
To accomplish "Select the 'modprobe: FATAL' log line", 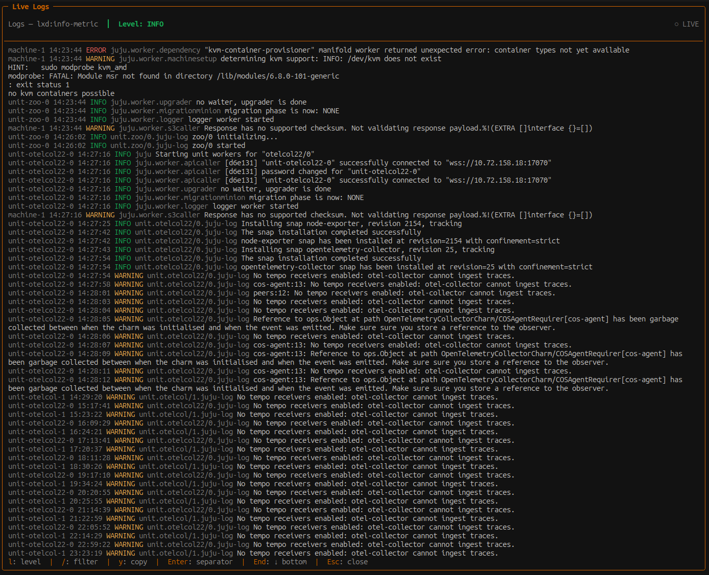I will point(174,76).
